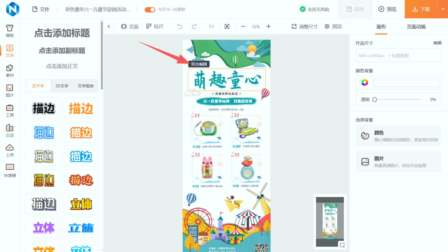Toggle the 标尺 ruler
The image size is (448, 252).
pos(155,27)
